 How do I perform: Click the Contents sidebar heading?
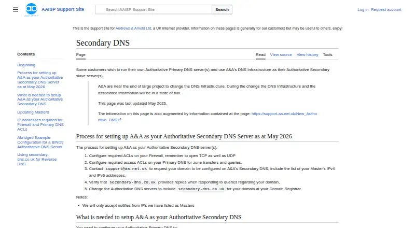coord(26,54)
